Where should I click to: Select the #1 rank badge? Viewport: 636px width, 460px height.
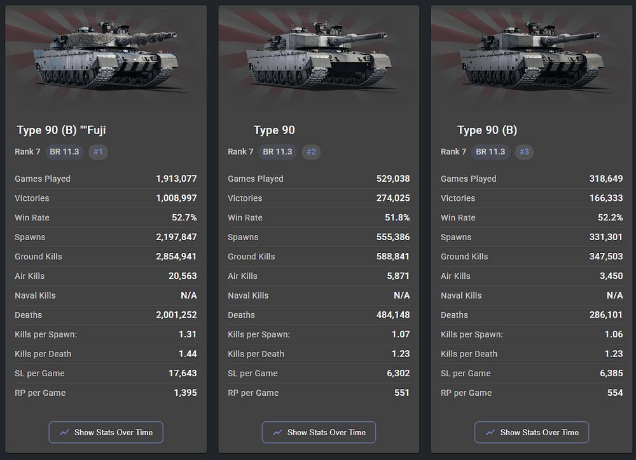click(x=98, y=152)
